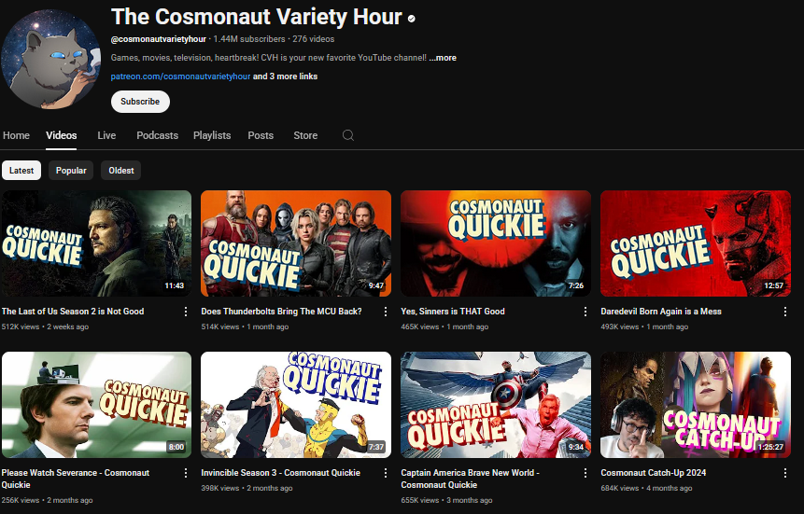
Task: Switch to the Posts tab
Action: click(x=261, y=135)
